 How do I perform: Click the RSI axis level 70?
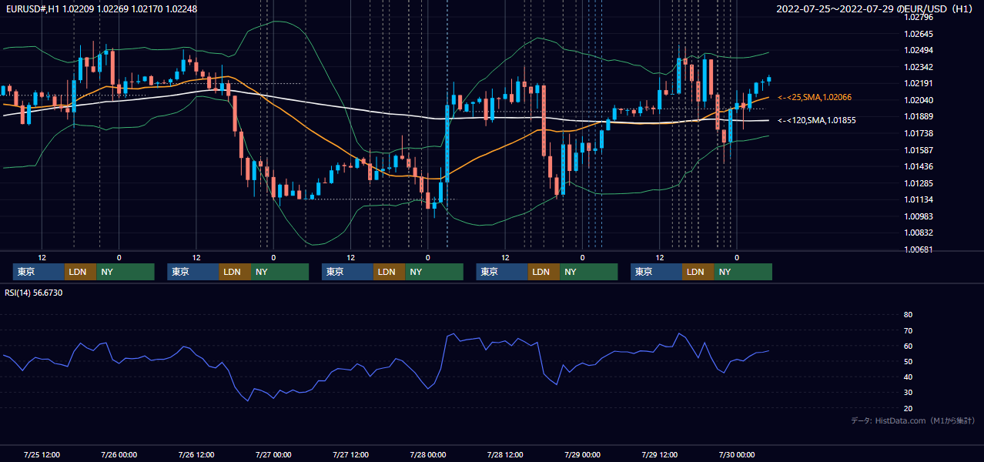pos(908,330)
